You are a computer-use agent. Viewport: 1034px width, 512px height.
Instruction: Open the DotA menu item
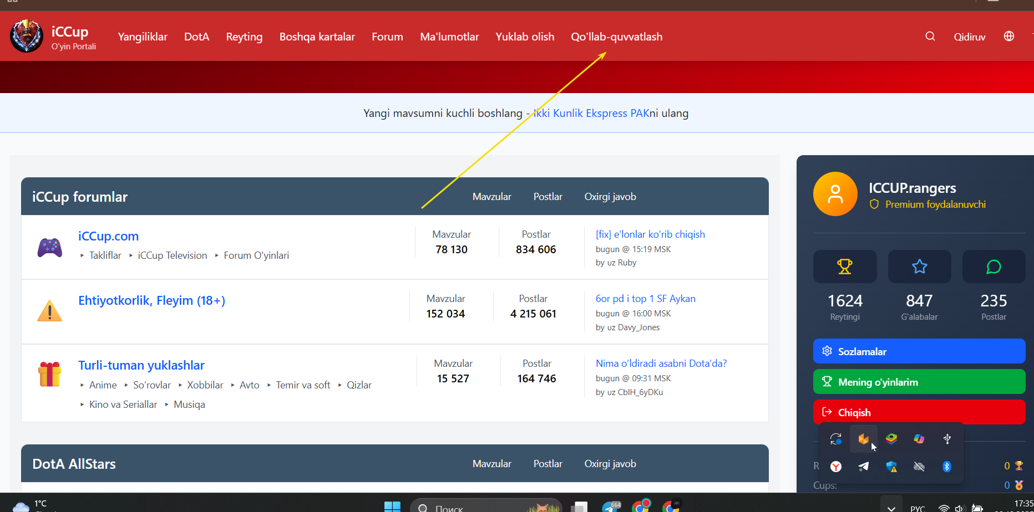click(196, 37)
